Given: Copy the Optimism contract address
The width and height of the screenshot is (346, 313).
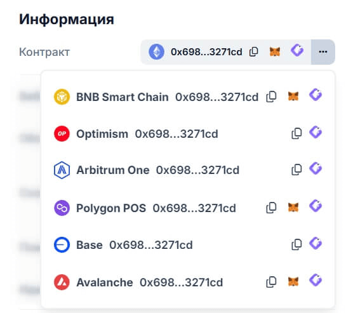Looking at the screenshot, I should (296, 133).
